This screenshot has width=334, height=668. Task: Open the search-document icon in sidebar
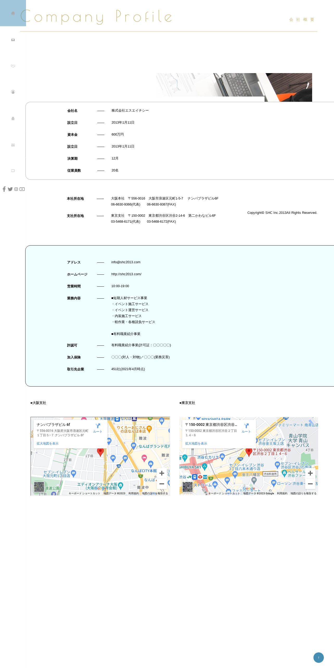(13, 145)
